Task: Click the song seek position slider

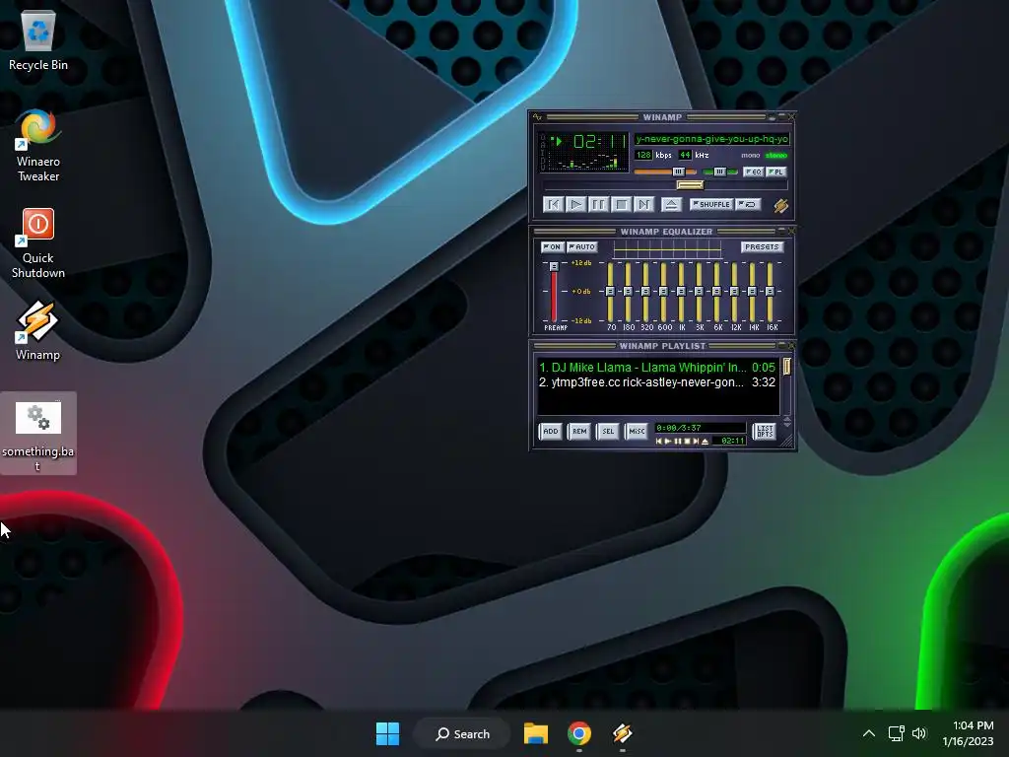Action: click(x=690, y=185)
